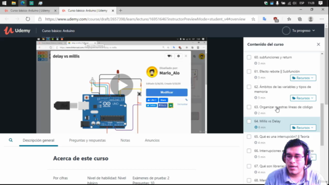Open File Explorer from taskbar
This screenshot has height=185, width=329.
[x=14, y=3]
